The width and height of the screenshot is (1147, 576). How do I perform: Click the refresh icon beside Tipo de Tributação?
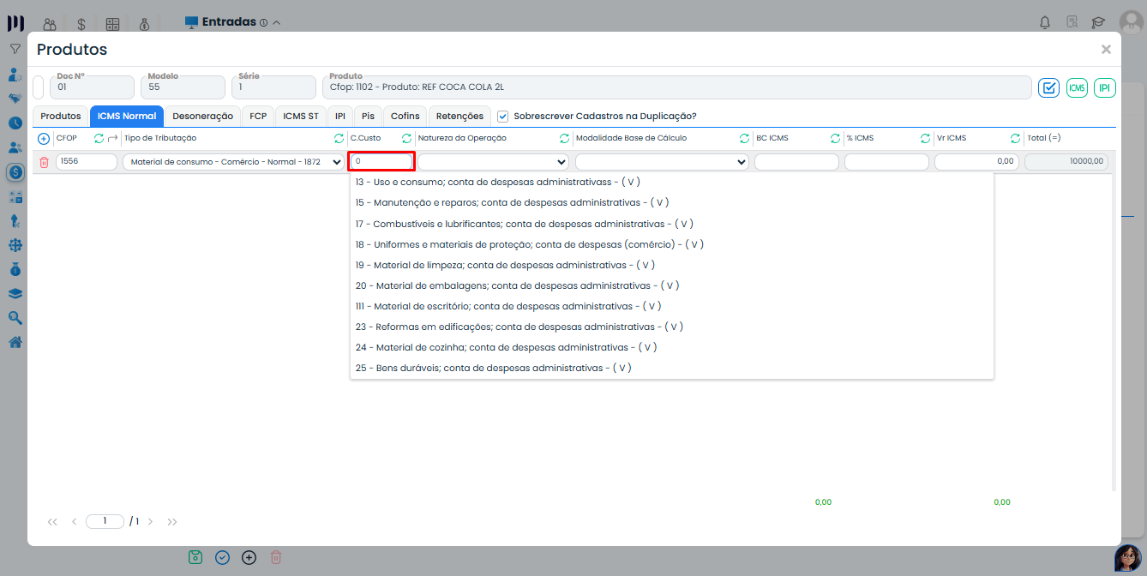coord(339,138)
